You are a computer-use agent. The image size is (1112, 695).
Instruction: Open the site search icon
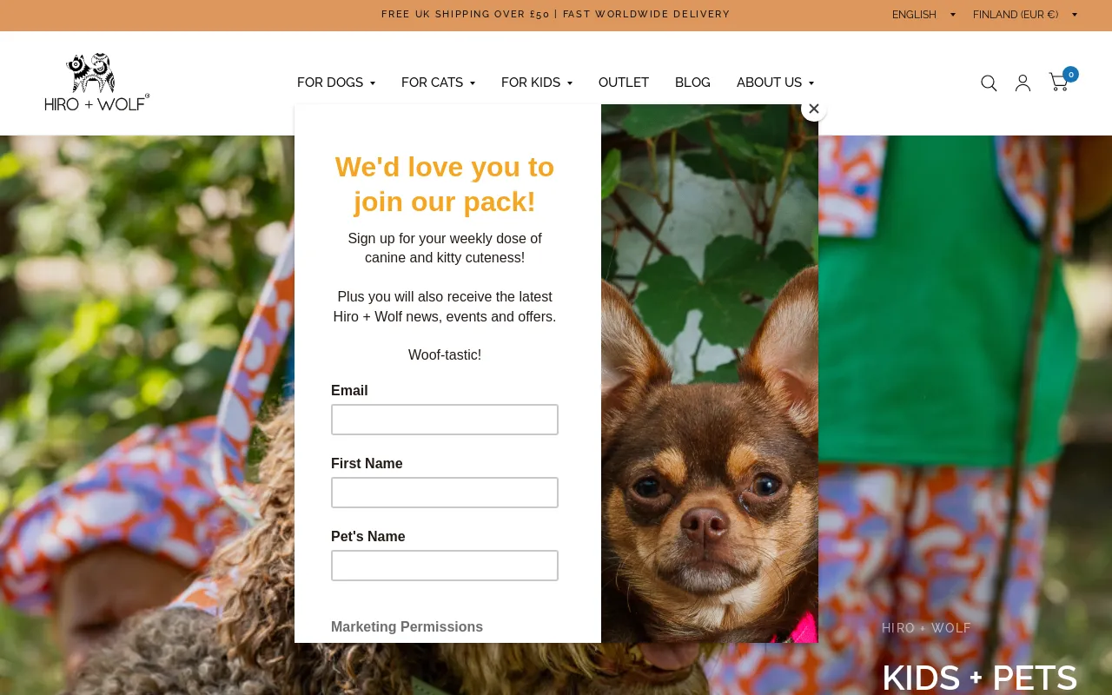pyautogui.click(x=989, y=83)
